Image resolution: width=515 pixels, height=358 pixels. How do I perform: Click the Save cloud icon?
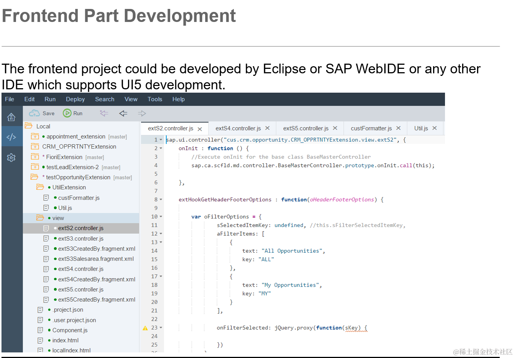click(34, 113)
